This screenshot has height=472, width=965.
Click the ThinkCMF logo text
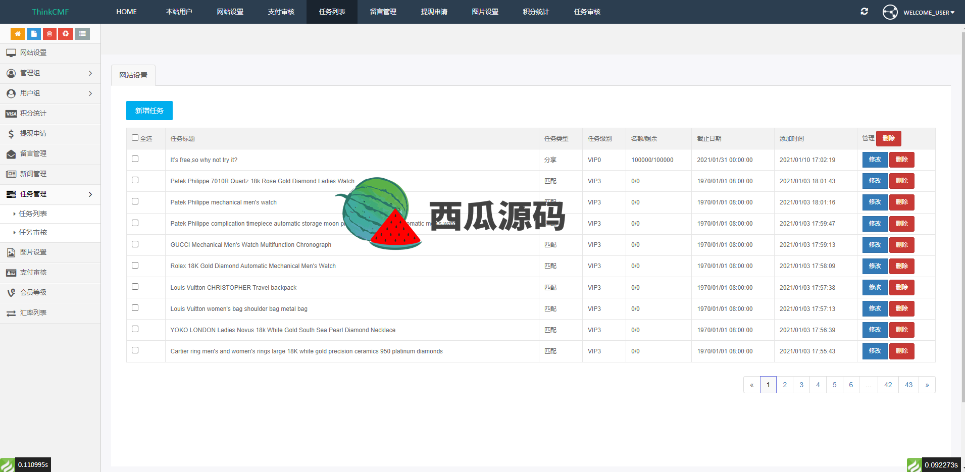tap(50, 12)
